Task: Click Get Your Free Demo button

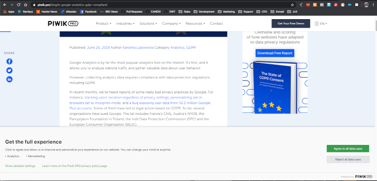Action: (291, 23)
